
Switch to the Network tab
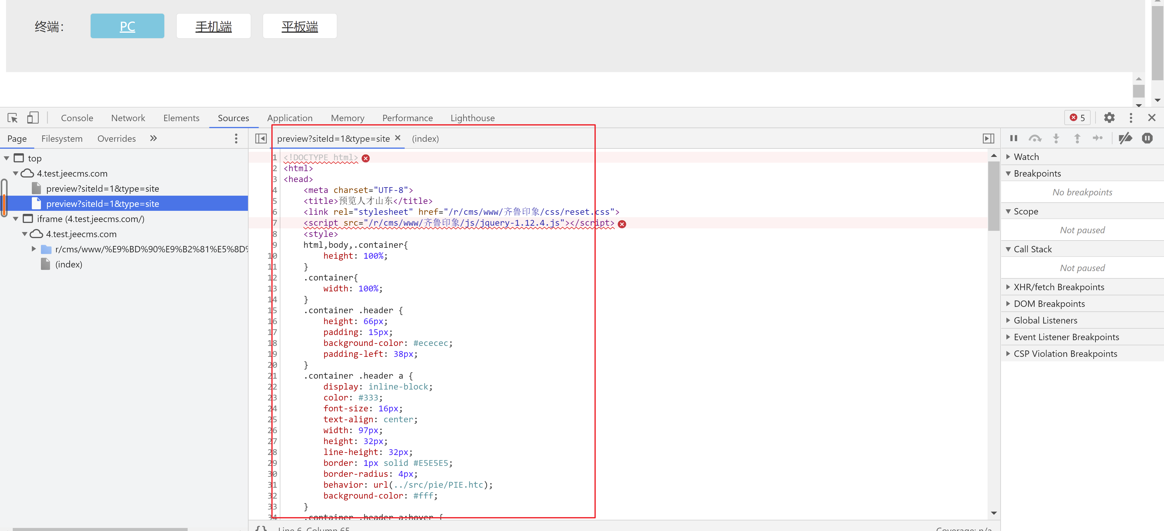[x=128, y=118]
